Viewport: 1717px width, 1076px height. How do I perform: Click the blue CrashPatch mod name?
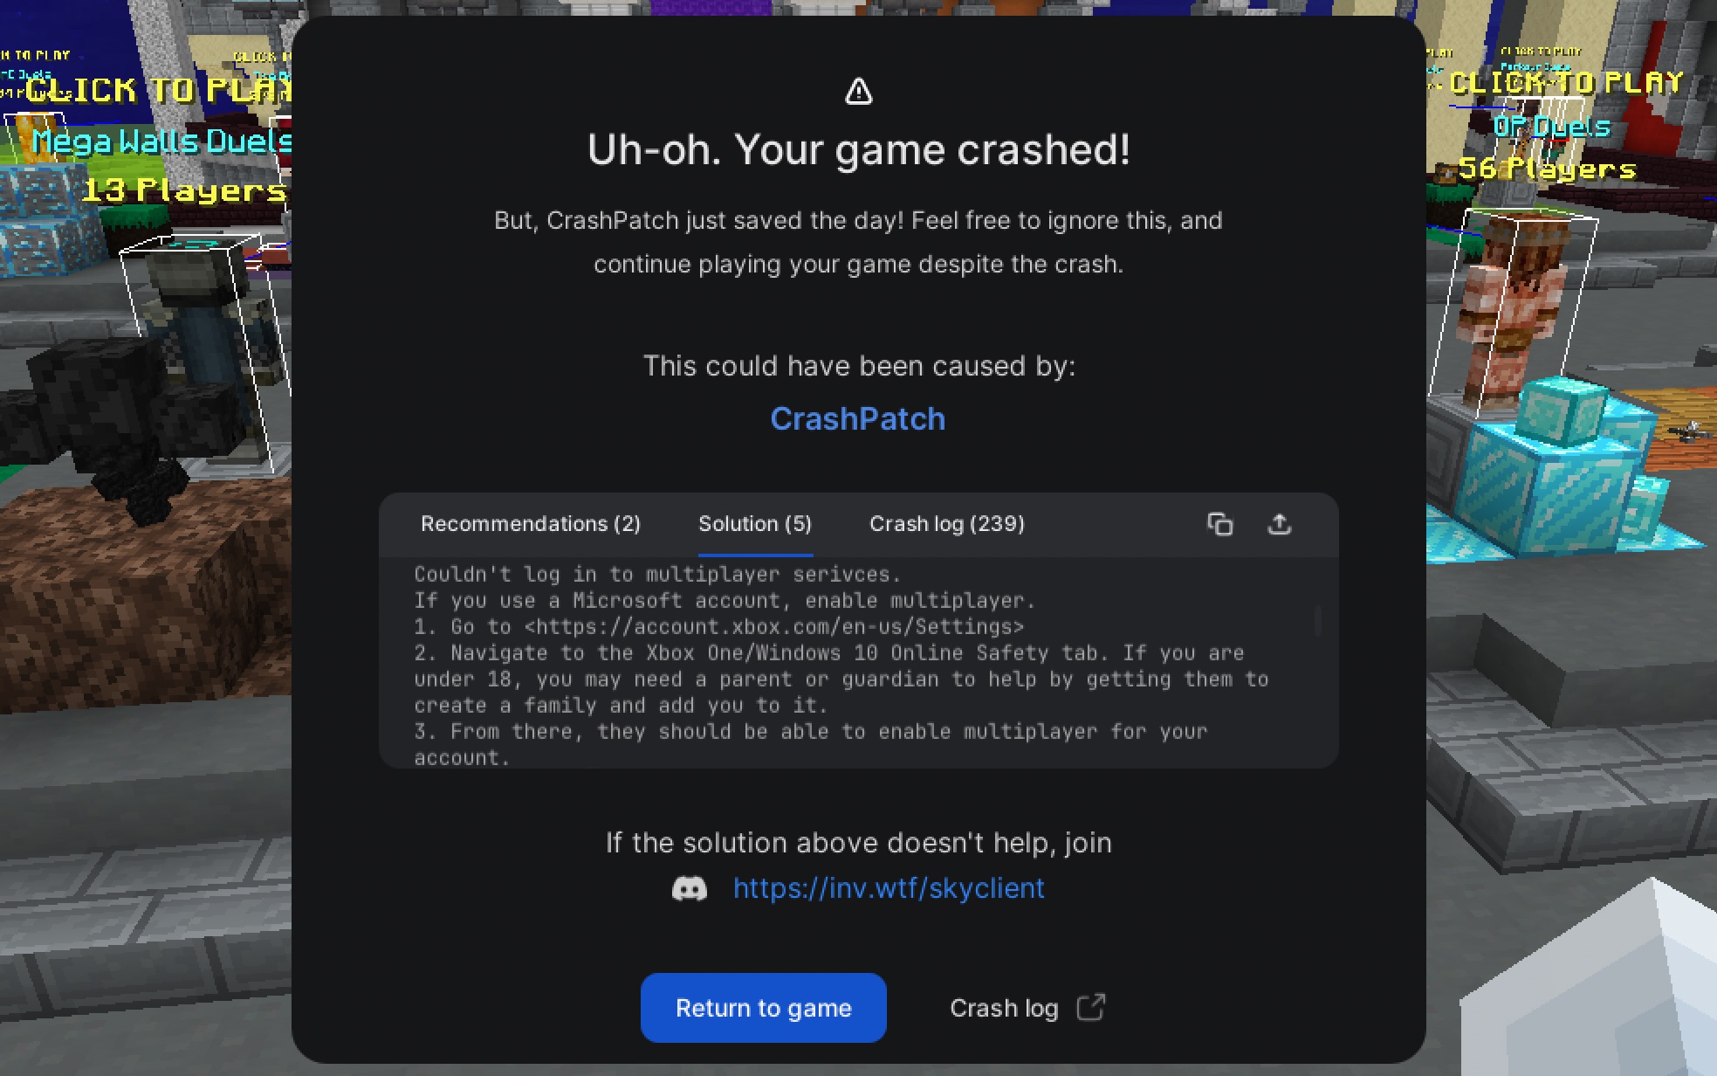[858, 418]
